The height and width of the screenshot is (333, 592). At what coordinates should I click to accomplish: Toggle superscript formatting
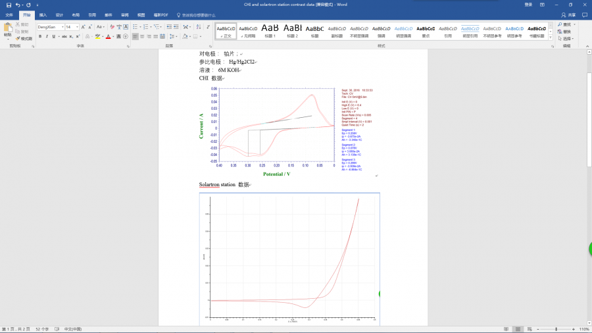coord(78,37)
